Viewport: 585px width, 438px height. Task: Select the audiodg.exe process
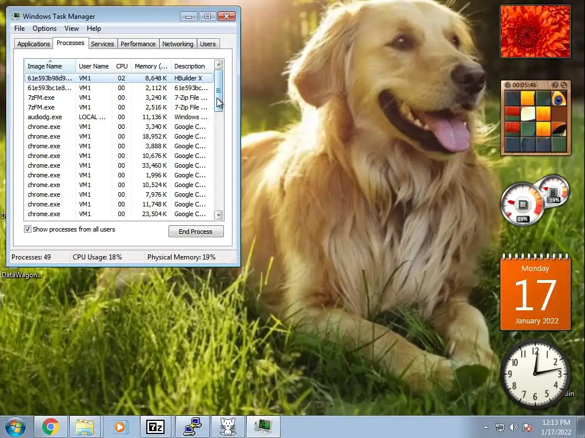click(119, 117)
